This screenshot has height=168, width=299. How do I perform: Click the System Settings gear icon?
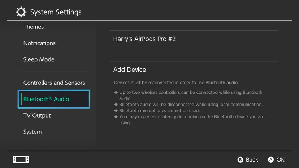(x=21, y=12)
